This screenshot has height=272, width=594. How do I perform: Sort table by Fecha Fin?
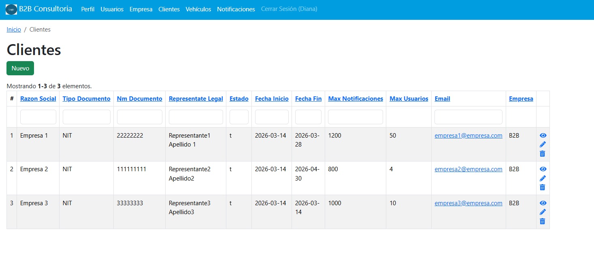pyautogui.click(x=308, y=99)
